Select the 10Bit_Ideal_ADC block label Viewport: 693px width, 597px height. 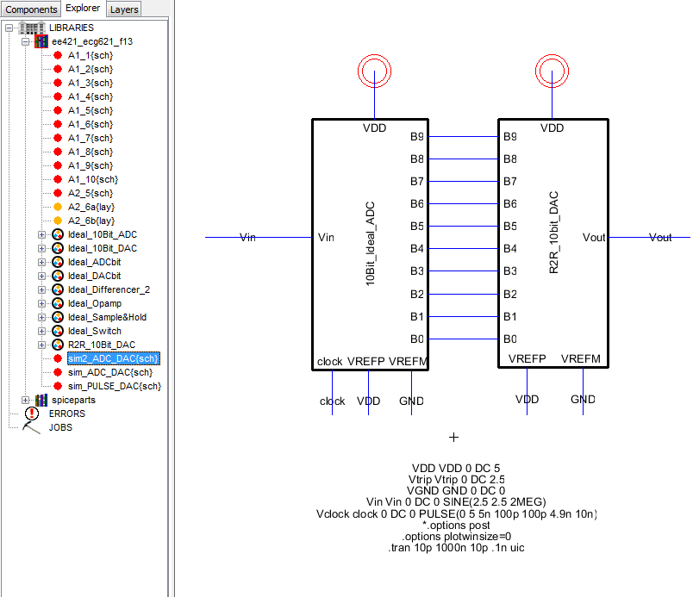click(371, 244)
